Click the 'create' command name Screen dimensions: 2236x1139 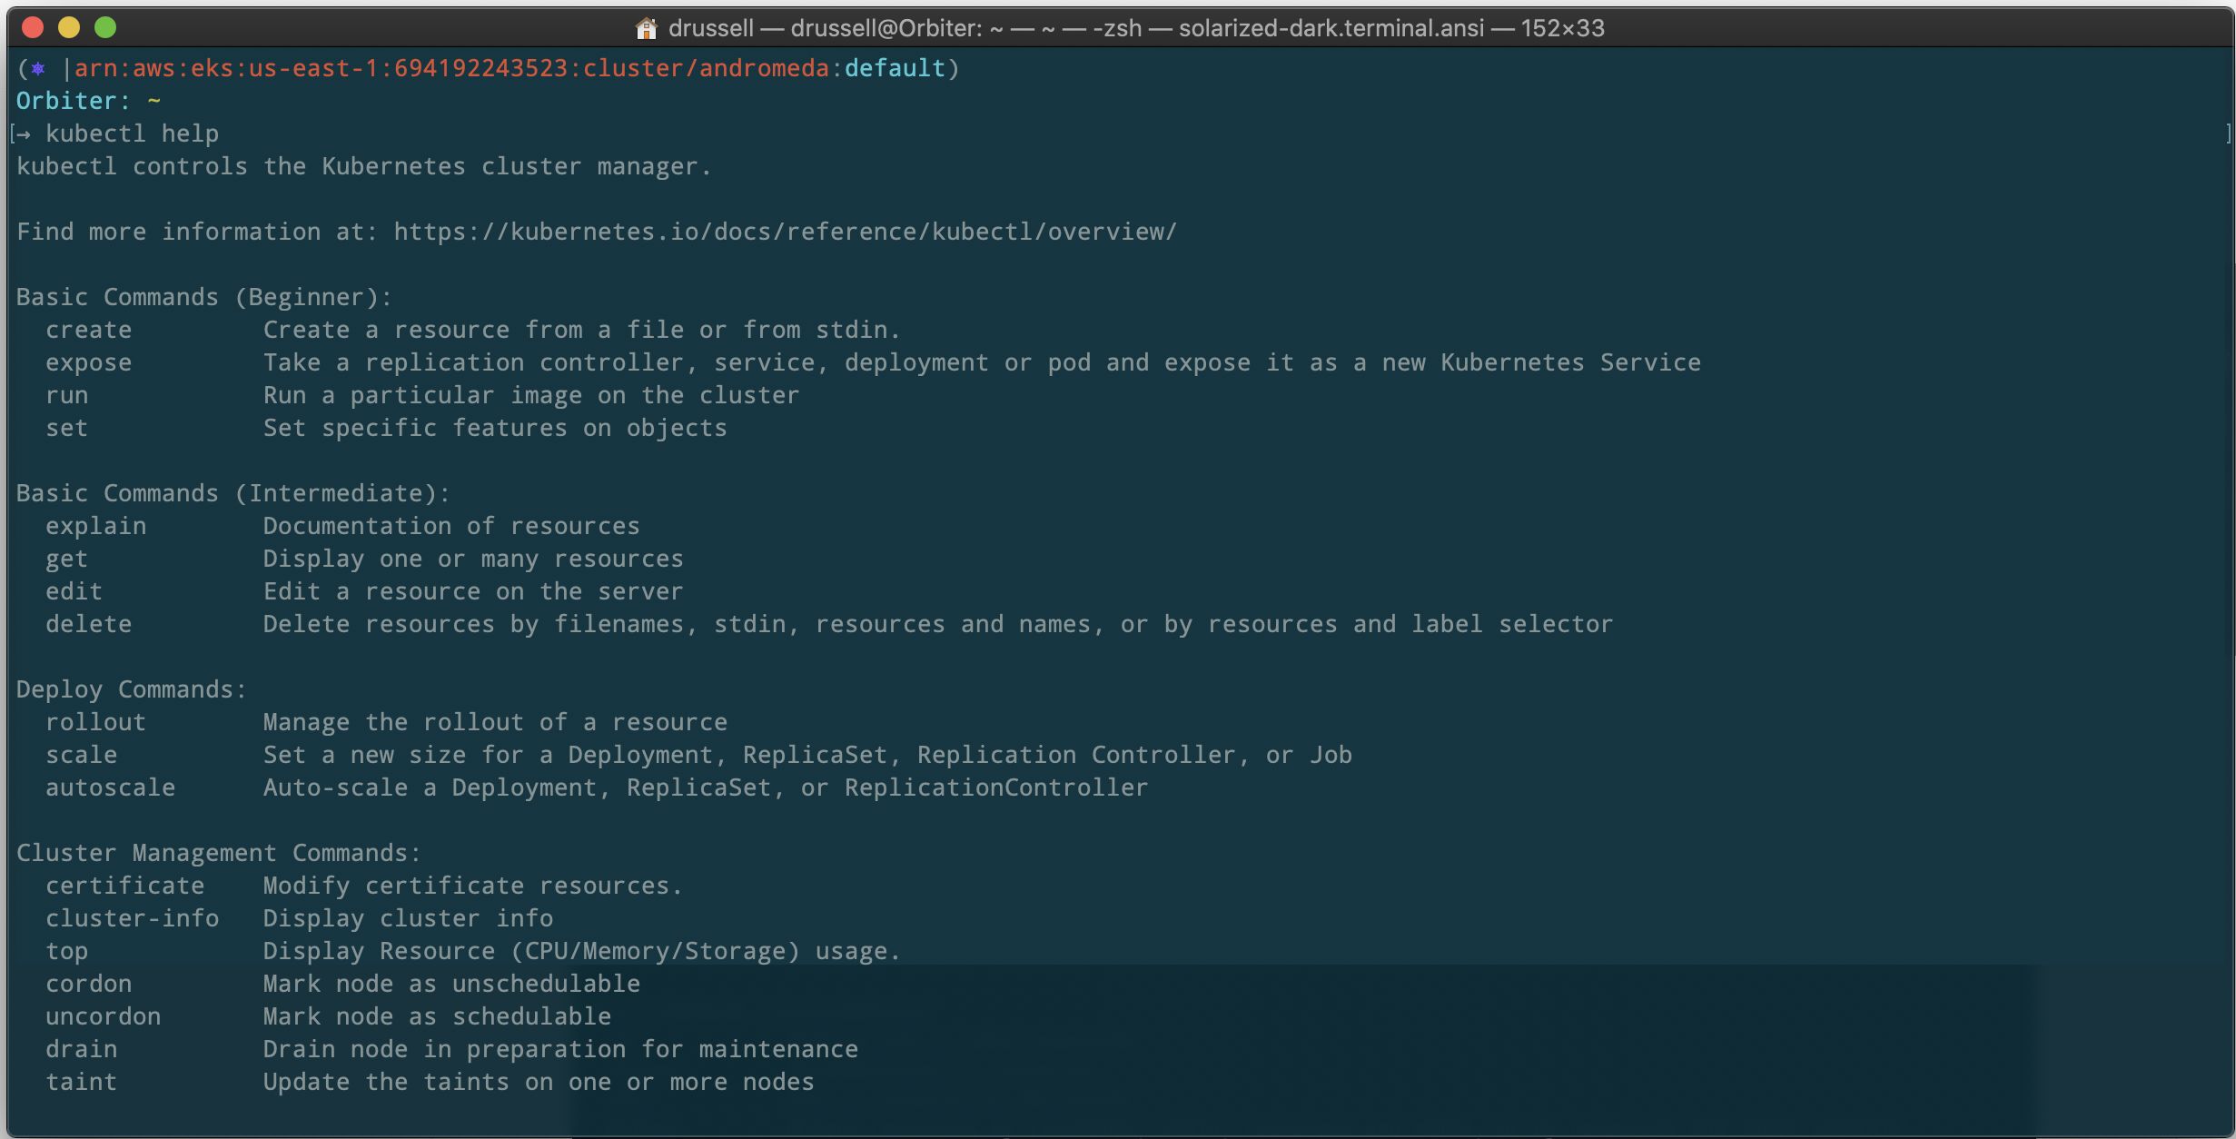point(89,331)
